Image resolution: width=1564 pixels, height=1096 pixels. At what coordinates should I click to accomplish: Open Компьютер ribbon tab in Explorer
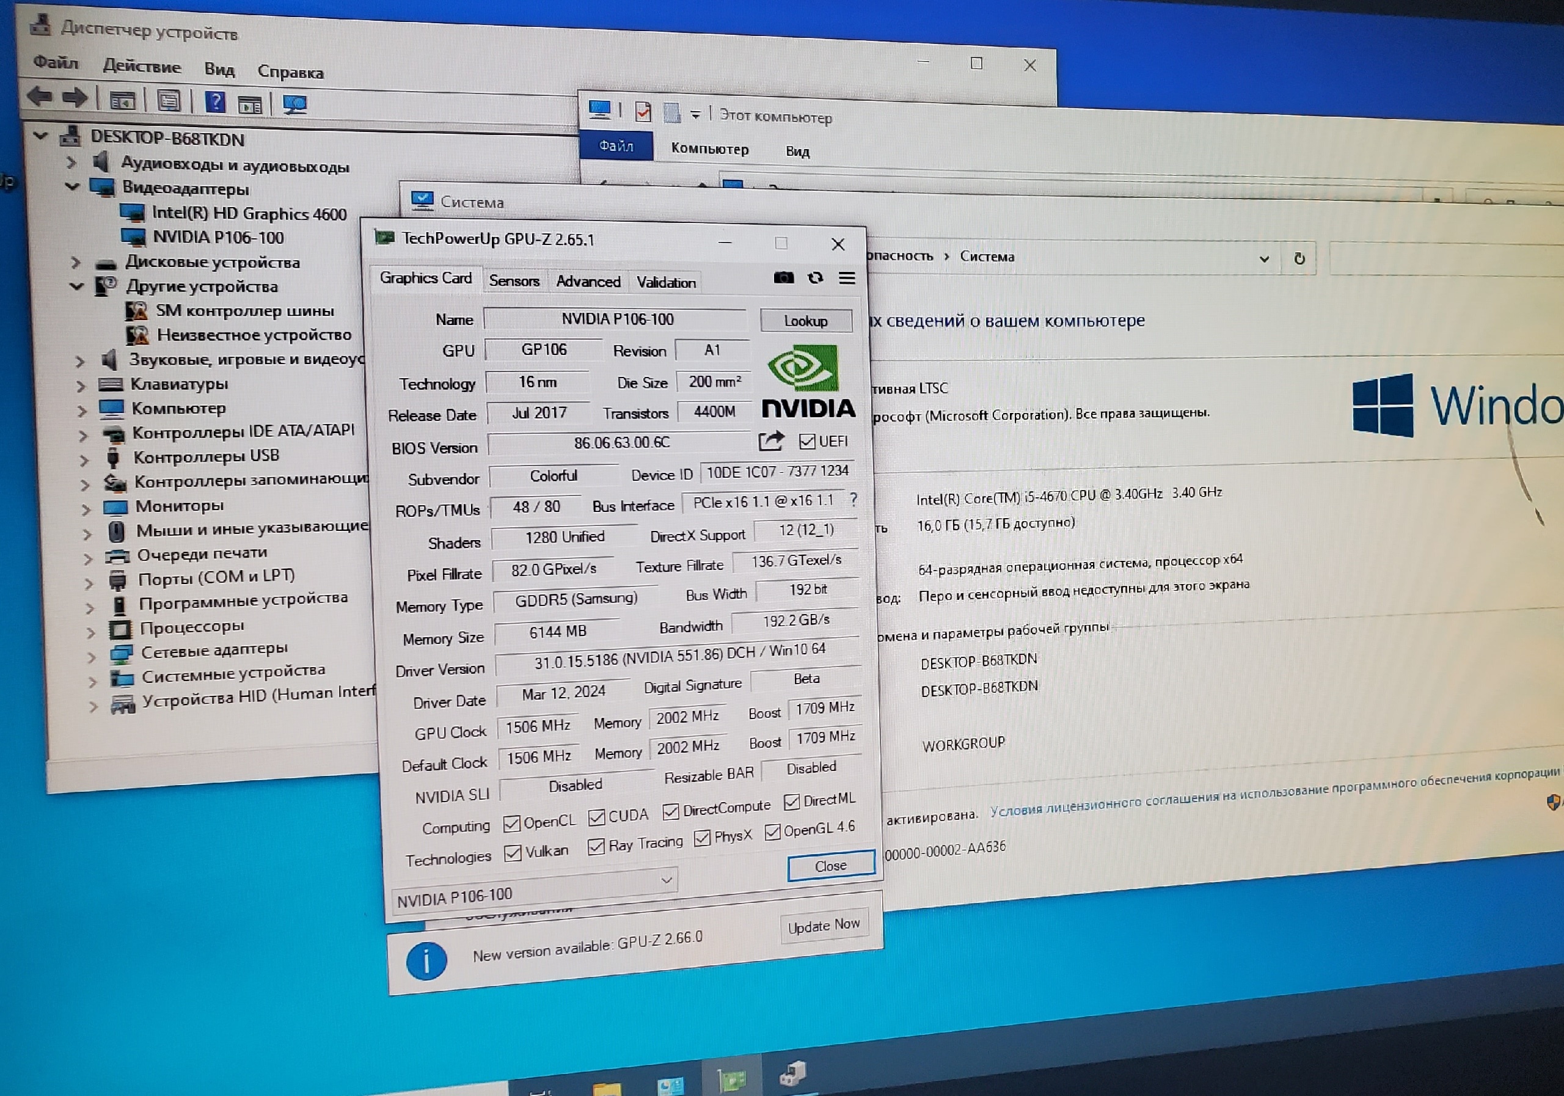coord(710,148)
